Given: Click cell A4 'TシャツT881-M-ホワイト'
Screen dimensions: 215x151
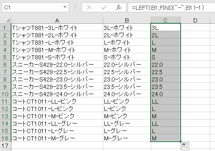Looking at the screenshot, I should point(57,50).
